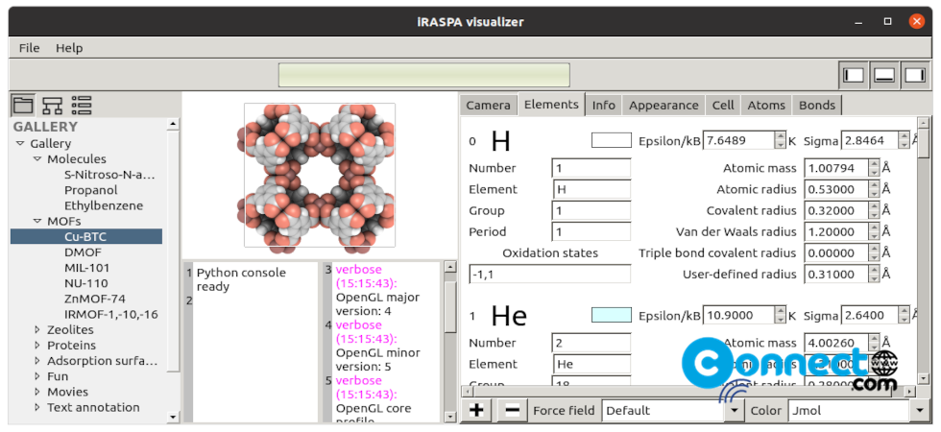
Task: Click the helium Epsilon/kB spin box
Action: coord(744,315)
